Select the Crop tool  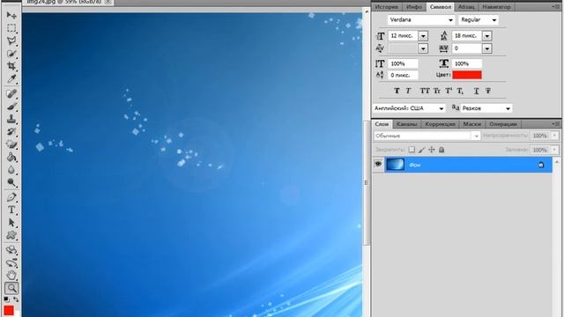11,66
